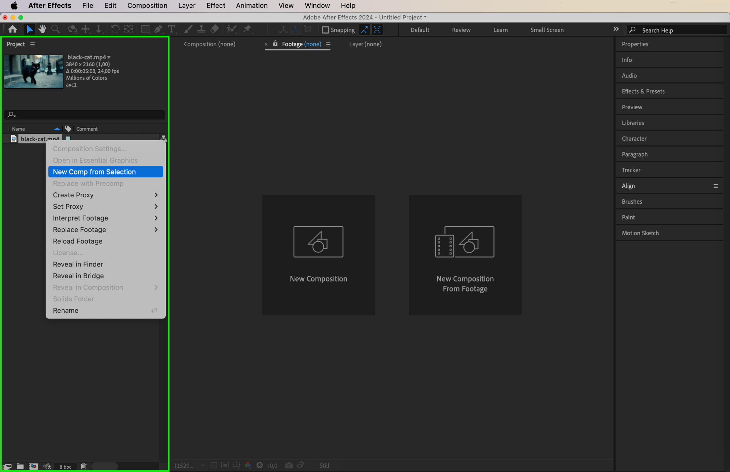Viewport: 730px width, 472px height.
Task: Select the Puppet Pin tool
Action: (x=247, y=29)
